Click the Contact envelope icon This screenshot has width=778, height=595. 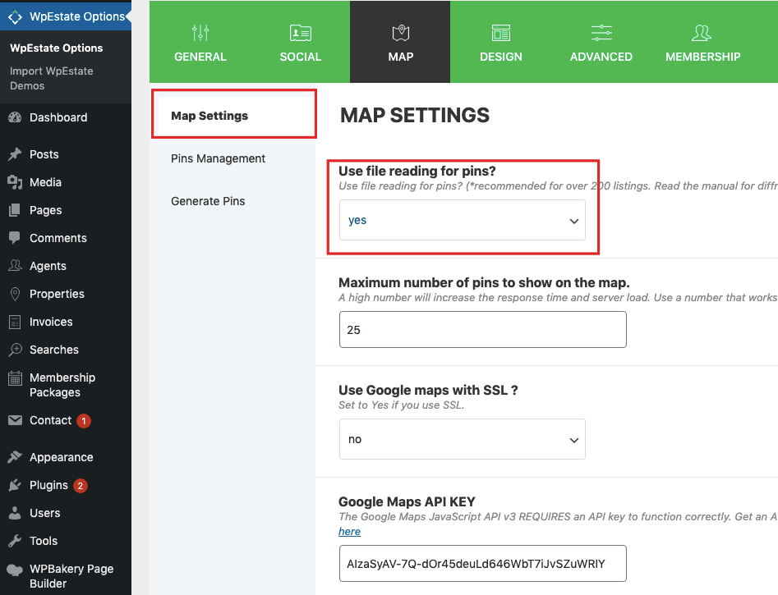pos(15,420)
